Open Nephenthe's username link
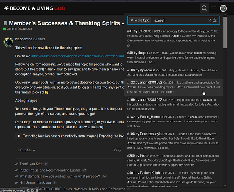This screenshot has width=234, height=192. [24, 39]
